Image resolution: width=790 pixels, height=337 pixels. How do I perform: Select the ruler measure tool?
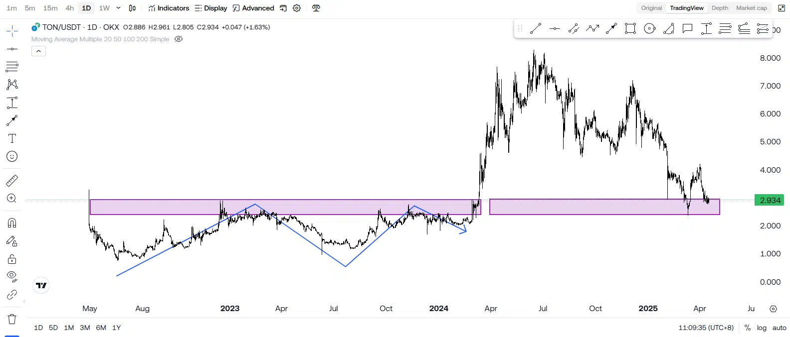pyautogui.click(x=12, y=180)
